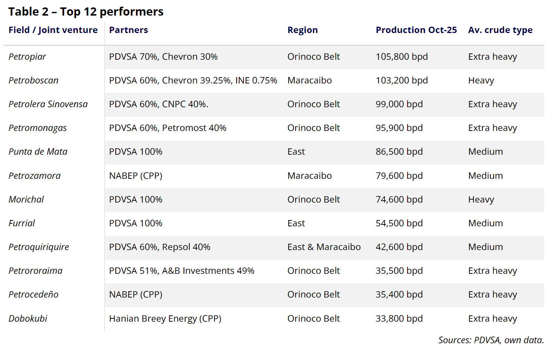
Task: Click the 'Partners' column header
Action: tap(128, 30)
